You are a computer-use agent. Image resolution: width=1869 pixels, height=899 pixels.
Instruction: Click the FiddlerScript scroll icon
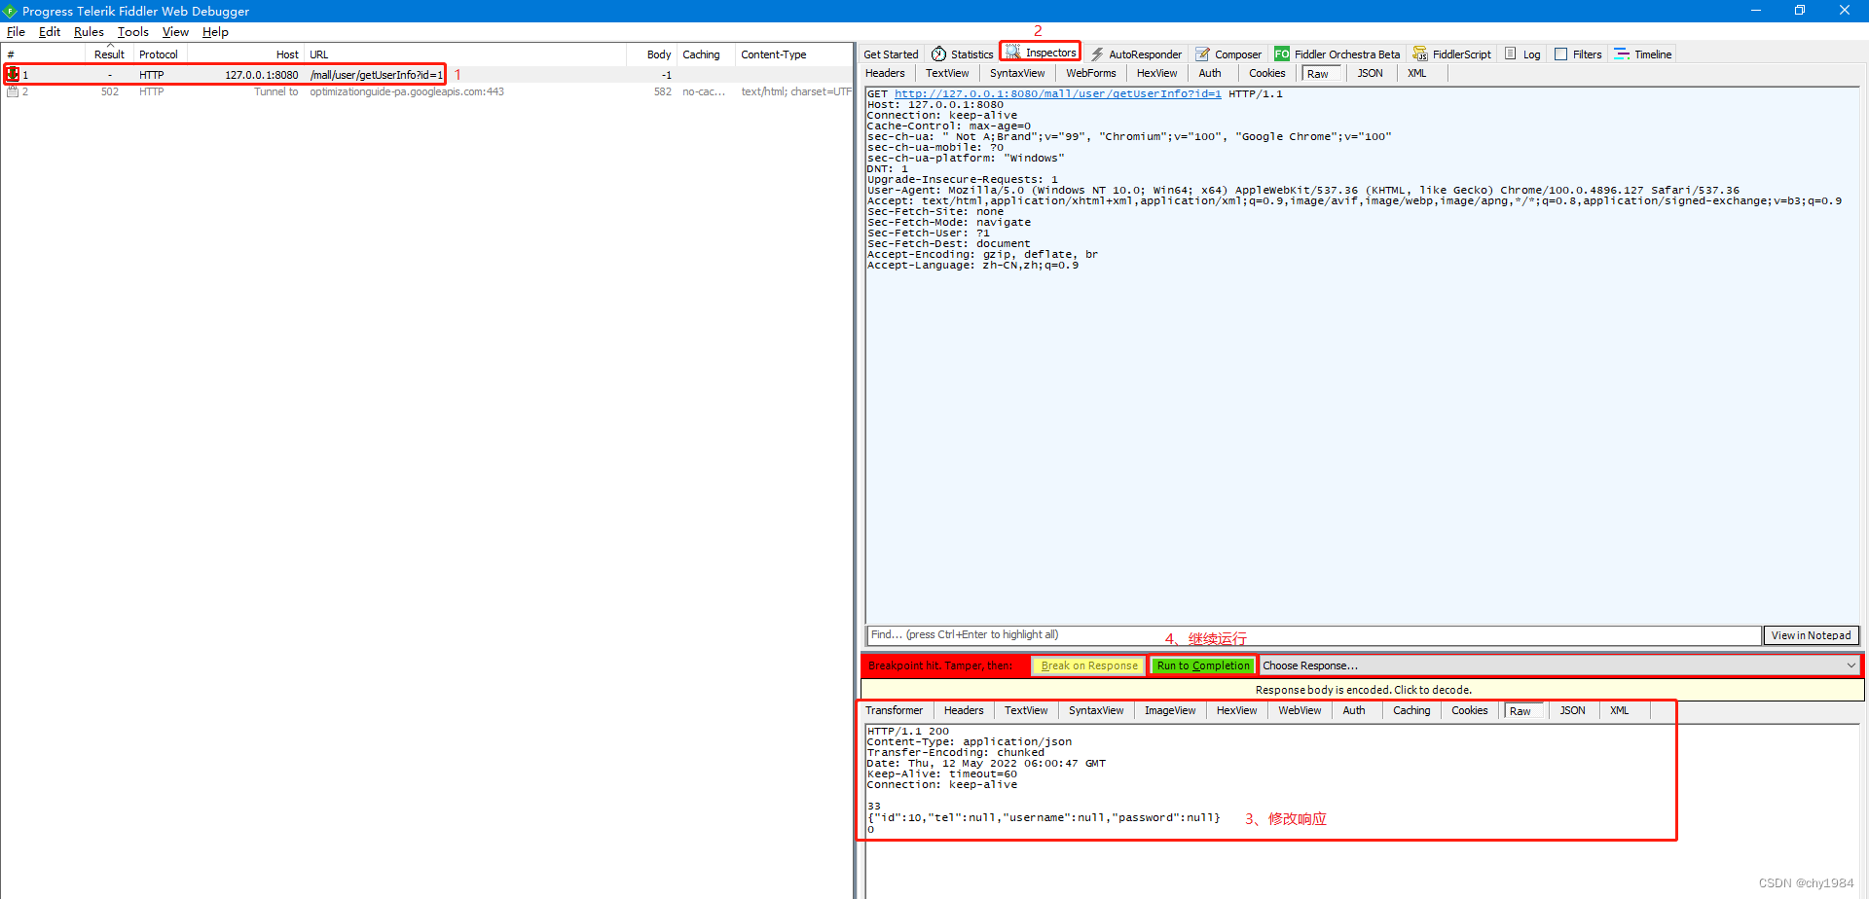(1420, 54)
